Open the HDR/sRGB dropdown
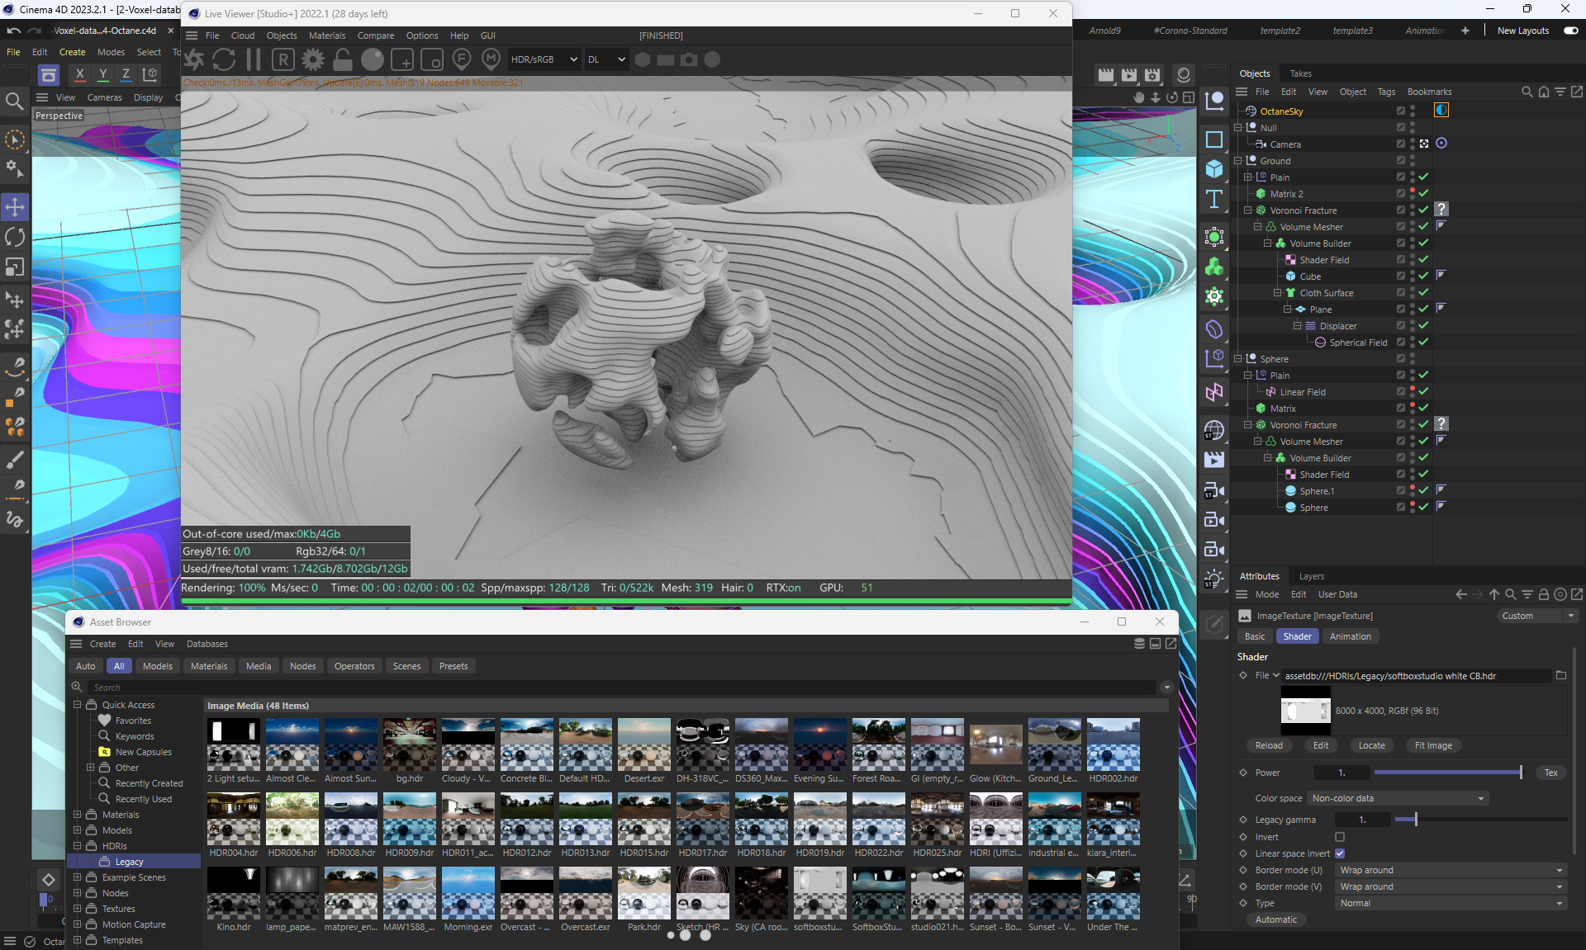 click(544, 59)
